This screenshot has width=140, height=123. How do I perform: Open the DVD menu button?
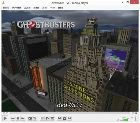(x=64, y=118)
